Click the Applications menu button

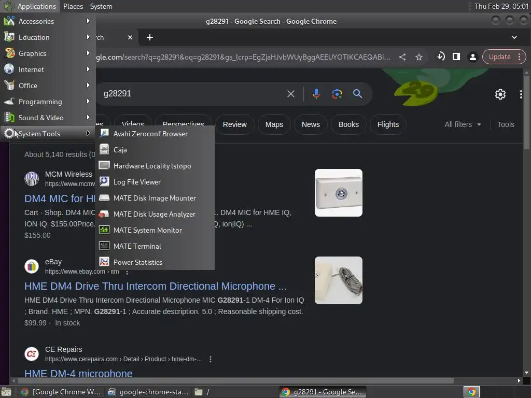(x=30, y=6)
